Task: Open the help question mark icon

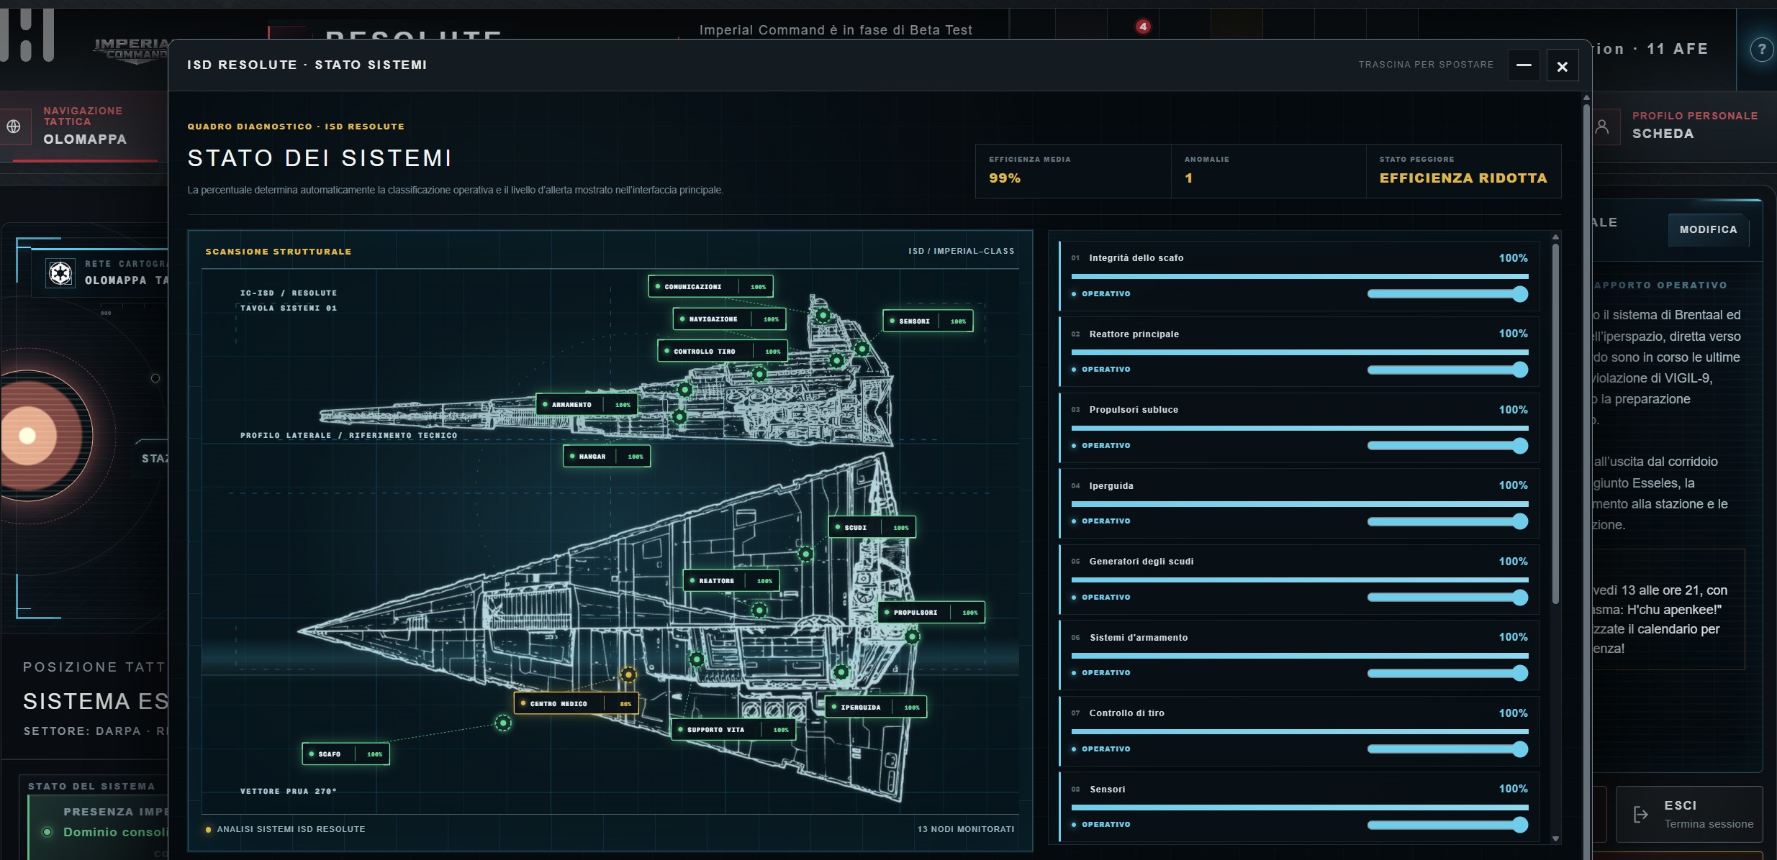Action: [x=1762, y=49]
